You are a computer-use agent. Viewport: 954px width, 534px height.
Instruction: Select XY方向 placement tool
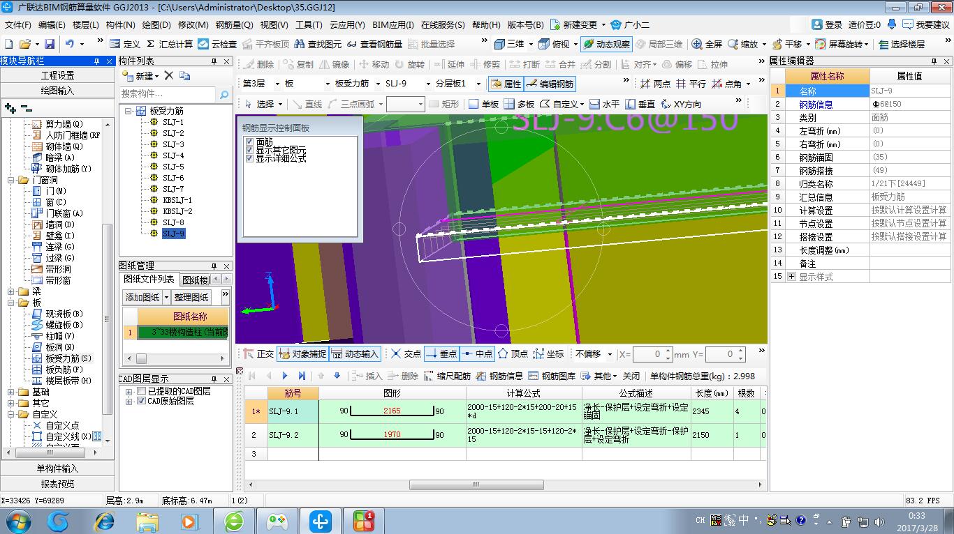(x=680, y=104)
